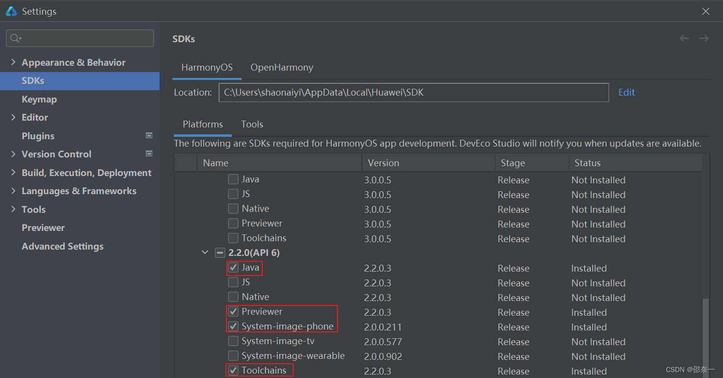This screenshot has width=723, height=378.
Task: Click the Status column header
Action: pyautogui.click(x=636, y=163)
